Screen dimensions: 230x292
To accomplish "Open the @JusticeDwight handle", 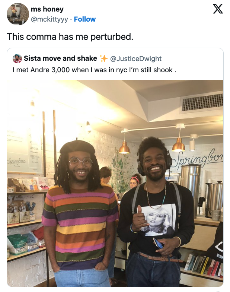I will (136, 59).
